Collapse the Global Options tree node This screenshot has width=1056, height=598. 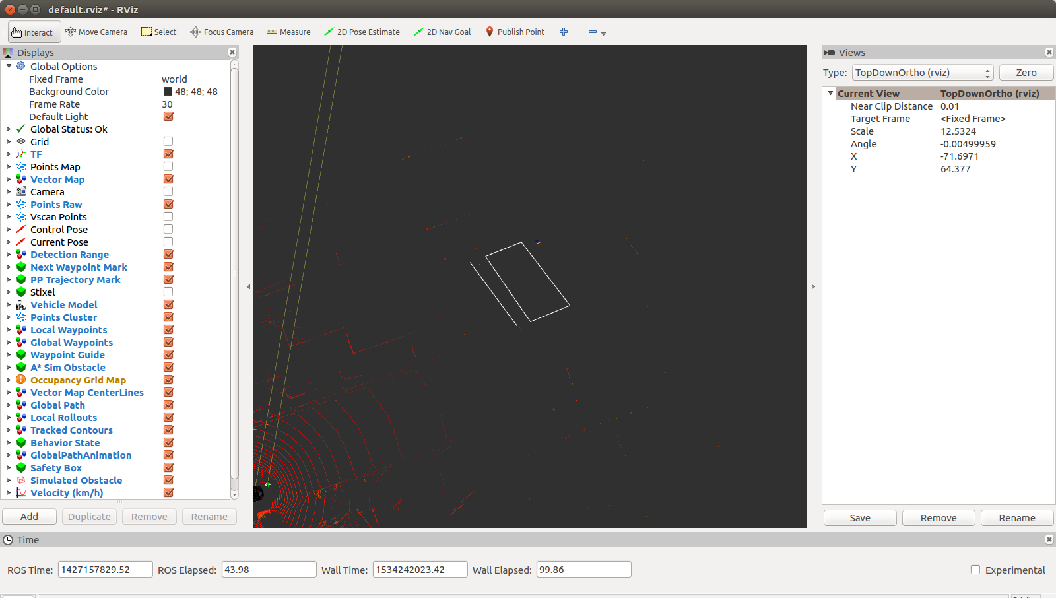[9, 66]
